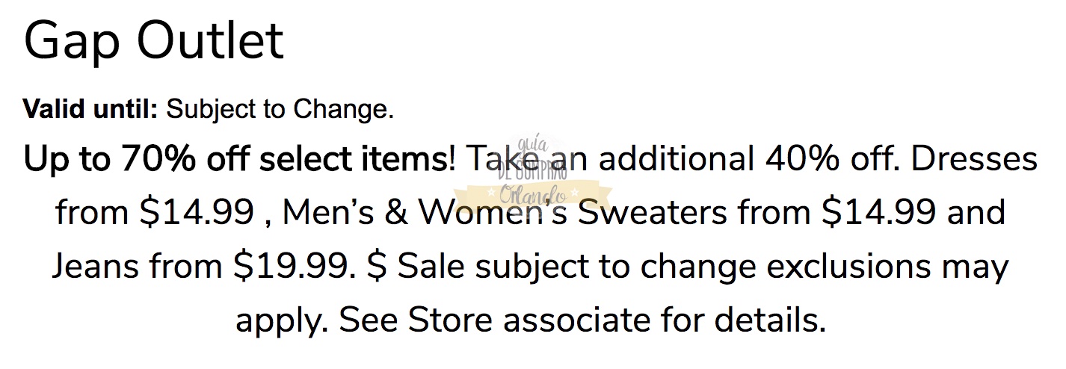The width and height of the screenshot is (1066, 369).
Task: Click the '$ Sale' text
Action: pos(419,267)
